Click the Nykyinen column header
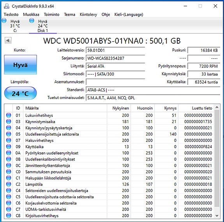 tap(119, 108)
